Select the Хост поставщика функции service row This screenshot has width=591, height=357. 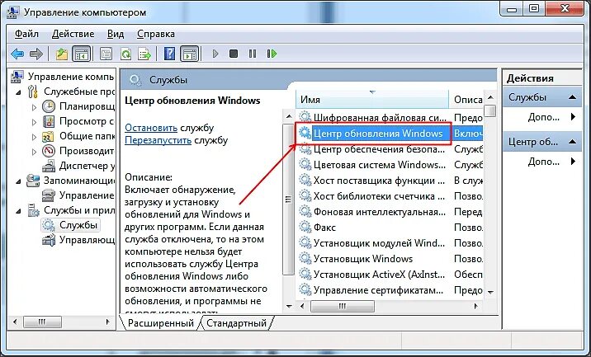390,181
